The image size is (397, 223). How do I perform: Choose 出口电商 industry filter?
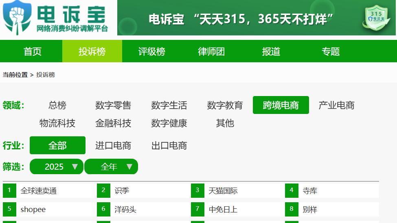(169, 146)
